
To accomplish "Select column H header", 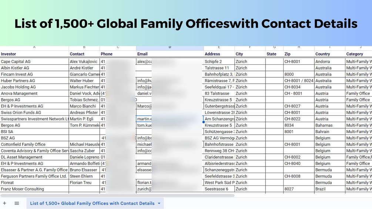I will click(x=299, y=47).
